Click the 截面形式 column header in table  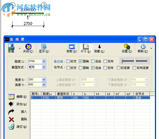64,94
